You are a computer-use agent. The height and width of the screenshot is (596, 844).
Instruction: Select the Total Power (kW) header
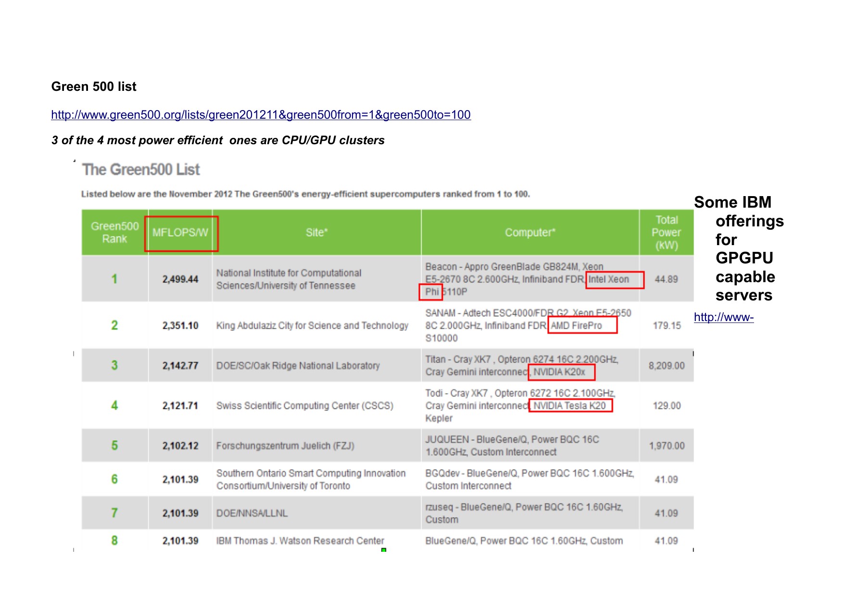click(x=666, y=233)
